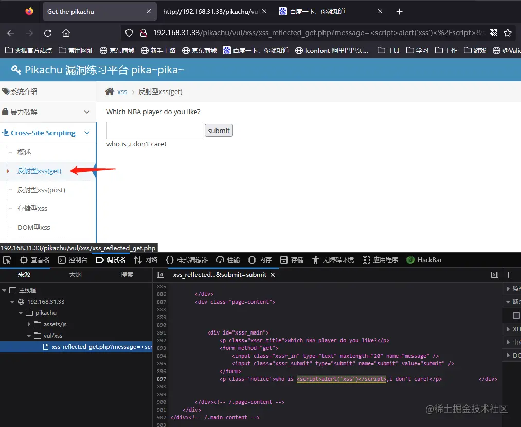Expand the assets/js folder node
The width and height of the screenshot is (521, 427).
tap(29, 324)
